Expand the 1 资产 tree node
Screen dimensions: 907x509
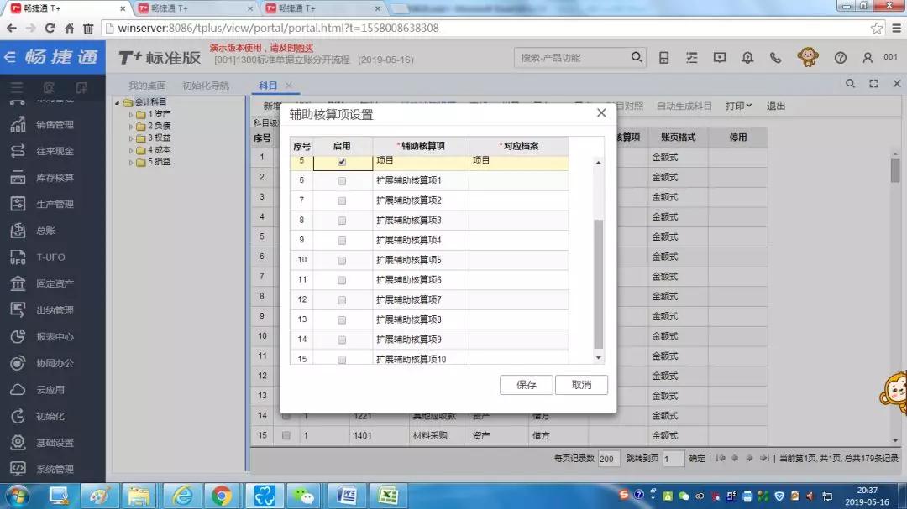pos(131,114)
